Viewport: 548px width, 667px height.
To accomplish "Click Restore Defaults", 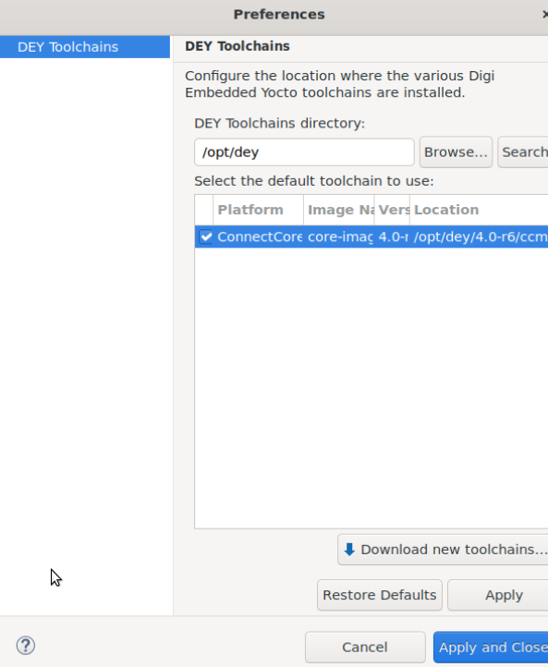I will click(x=380, y=595).
